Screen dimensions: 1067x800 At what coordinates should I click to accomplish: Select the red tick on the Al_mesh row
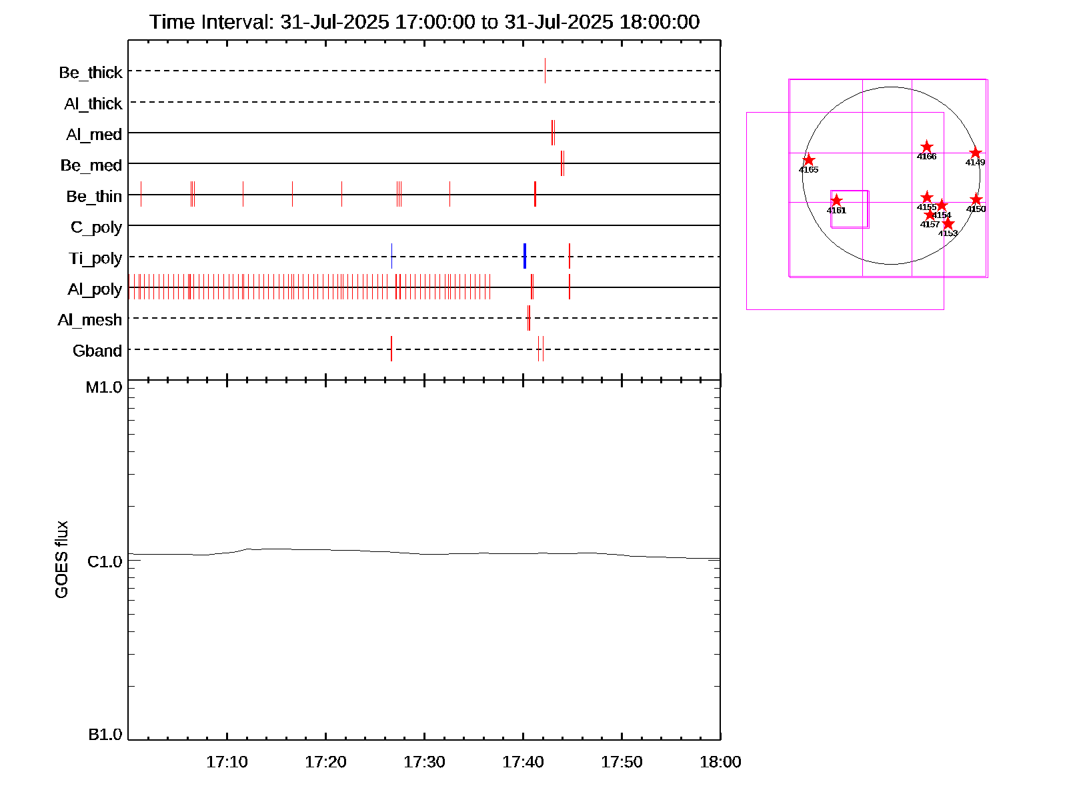point(529,318)
